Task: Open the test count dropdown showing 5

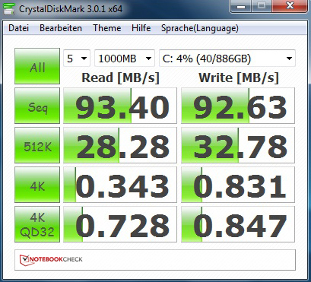Action: (x=77, y=59)
